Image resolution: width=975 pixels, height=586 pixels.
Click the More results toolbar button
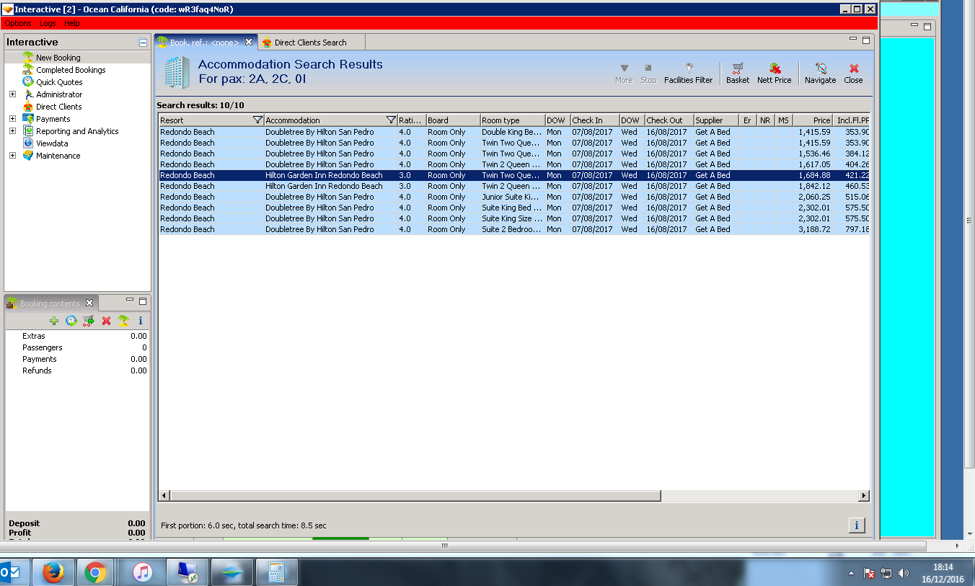coord(624,74)
